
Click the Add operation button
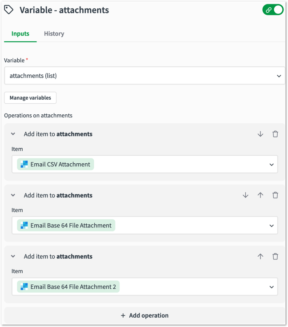coord(144,315)
